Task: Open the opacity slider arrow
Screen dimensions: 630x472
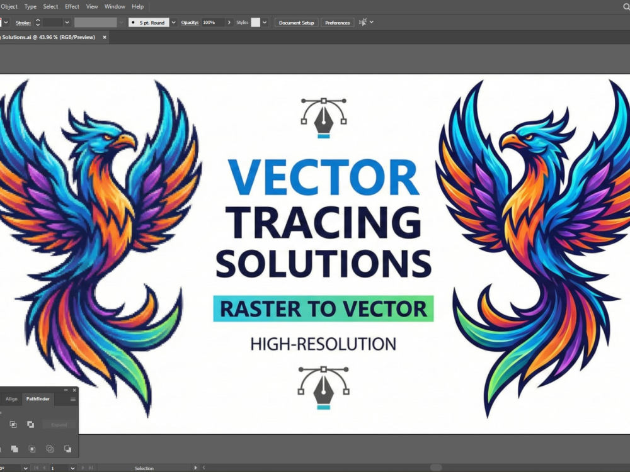Action: pyautogui.click(x=229, y=23)
